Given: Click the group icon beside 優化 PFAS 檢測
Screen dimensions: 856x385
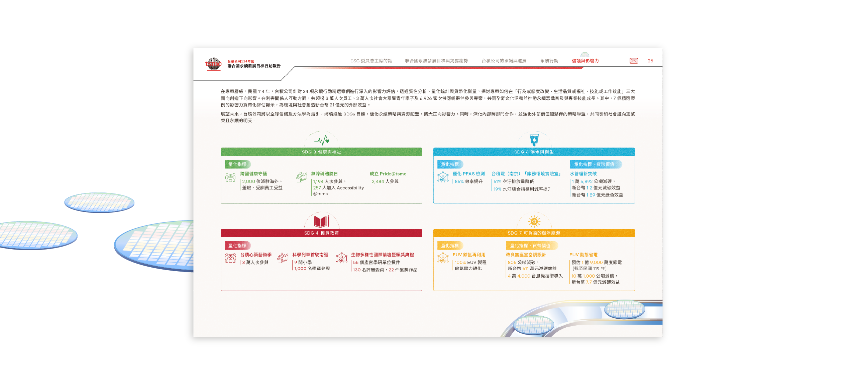Looking at the screenshot, I should (443, 177).
